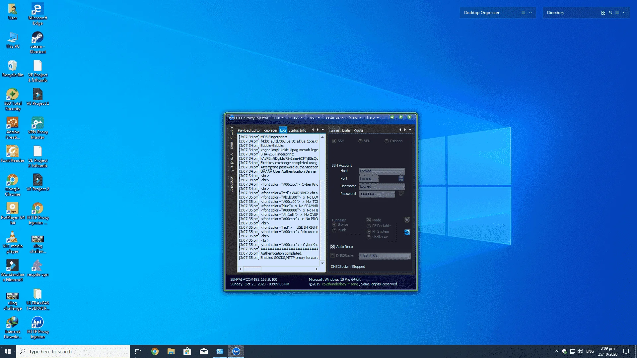
Task: Open the Help menu dropdown
Action: (x=373, y=117)
